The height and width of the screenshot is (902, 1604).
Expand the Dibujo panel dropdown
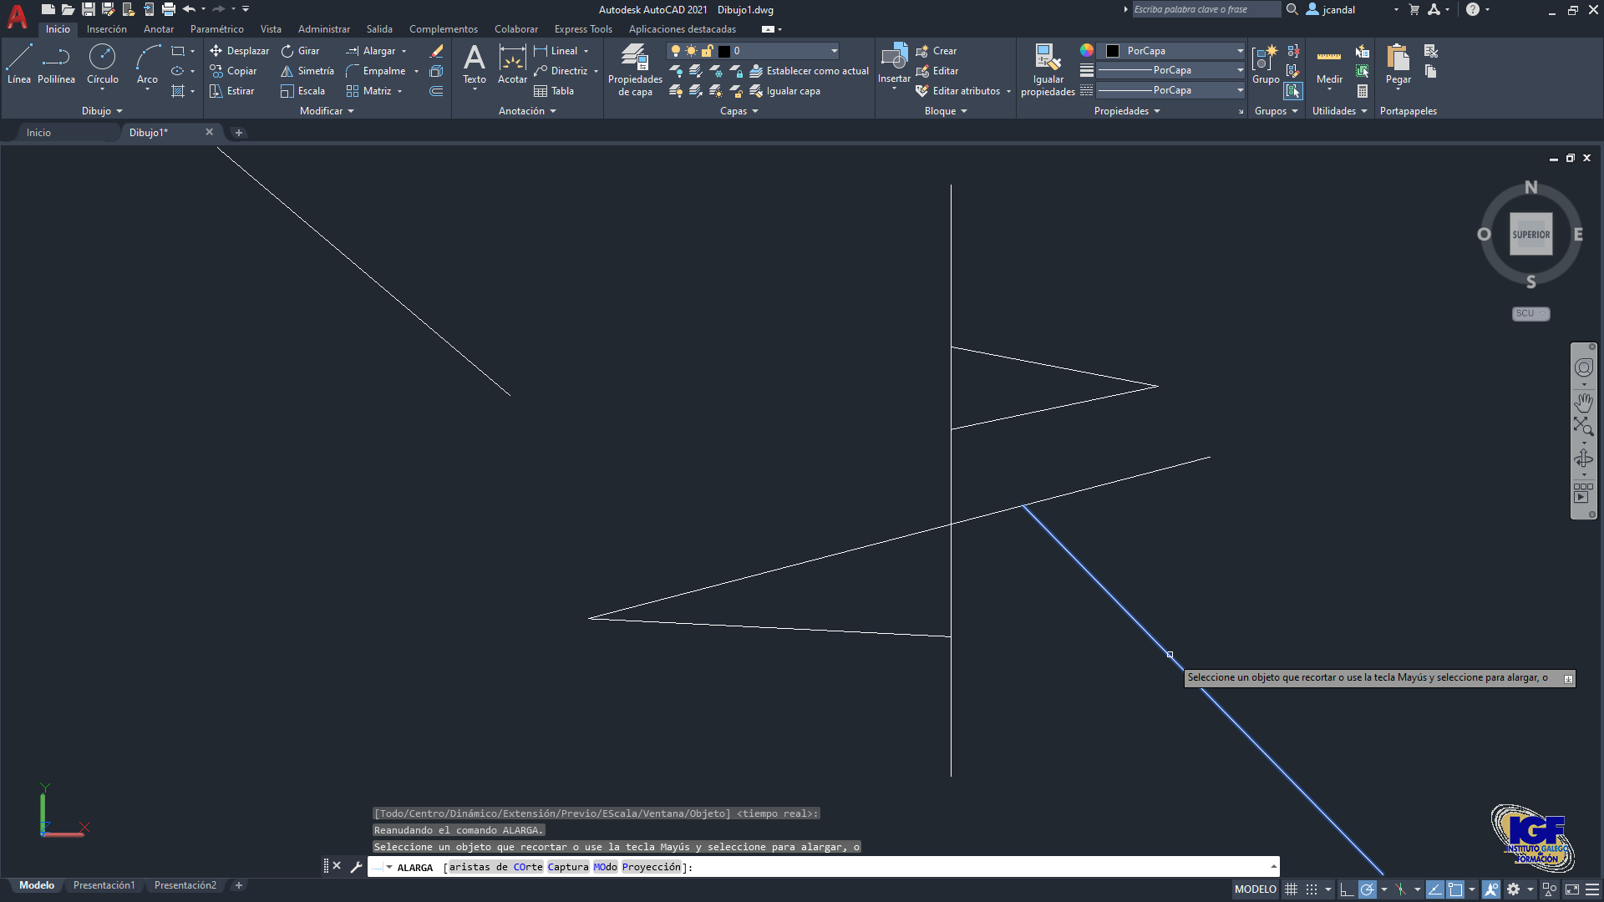coord(102,111)
